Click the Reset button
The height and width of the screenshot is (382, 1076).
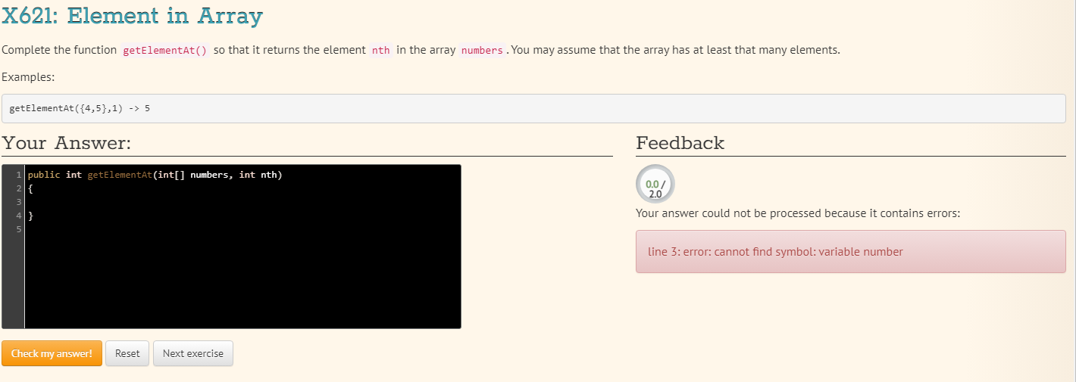pyautogui.click(x=127, y=353)
